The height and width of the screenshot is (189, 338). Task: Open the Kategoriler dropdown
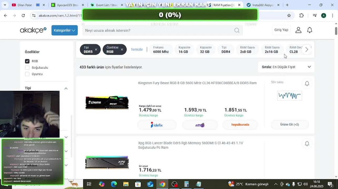64,30
